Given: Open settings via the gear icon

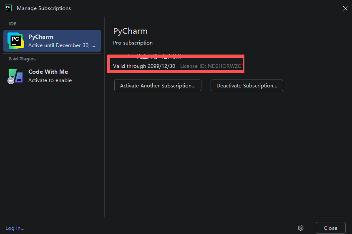Looking at the screenshot, I should pos(301,228).
